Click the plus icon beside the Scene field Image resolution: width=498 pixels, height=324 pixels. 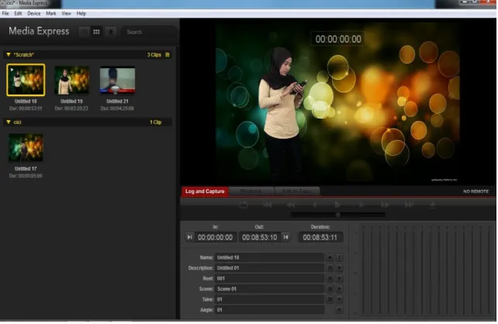(340, 290)
